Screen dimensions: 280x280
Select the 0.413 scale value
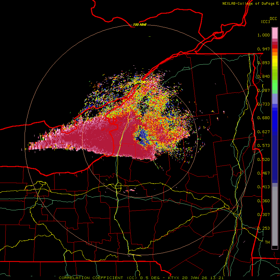click(x=264, y=187)
